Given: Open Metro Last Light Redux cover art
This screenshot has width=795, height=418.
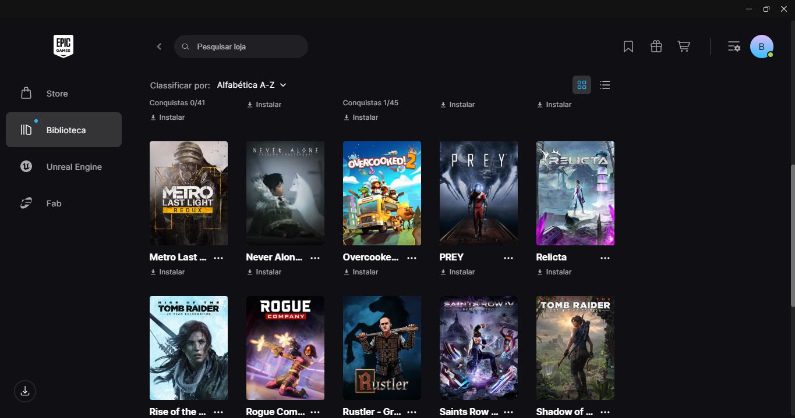Looking at the screenshot, I should [189, 193].
